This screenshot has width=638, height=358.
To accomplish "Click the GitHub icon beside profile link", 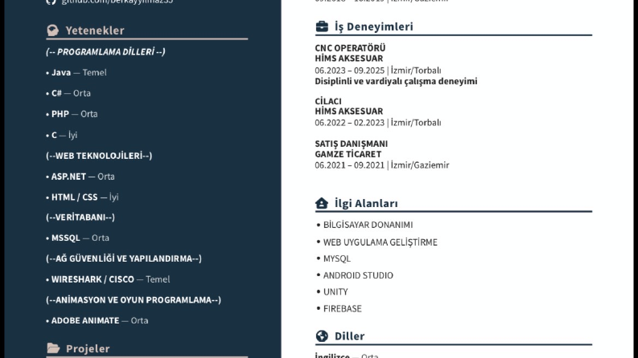I will [x=51, y=2].
